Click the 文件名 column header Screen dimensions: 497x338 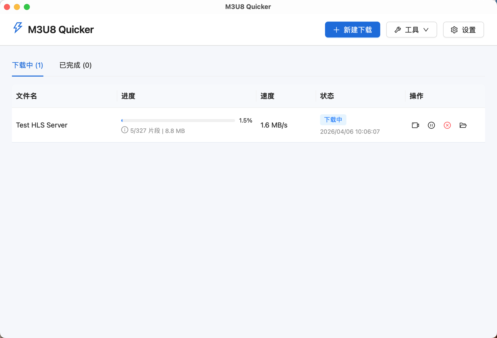click(26, 96)
